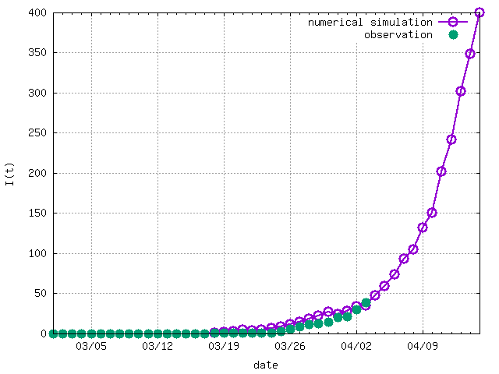Select the simulation point at value 150
The width and height of the screenshot is (499, 374).
(432, 213)
